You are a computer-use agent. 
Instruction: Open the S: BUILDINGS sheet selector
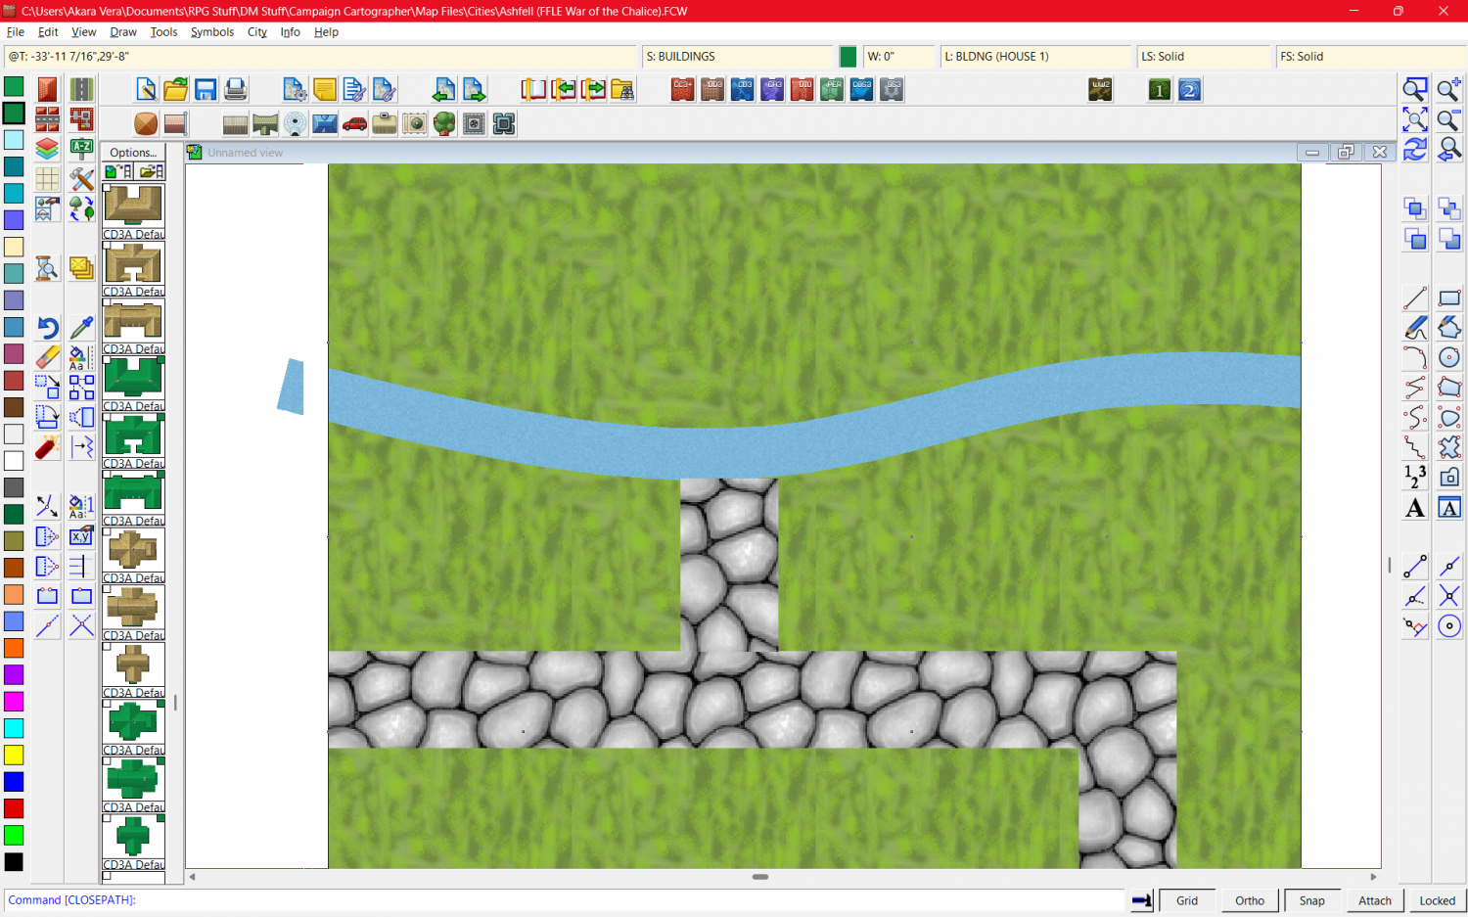(x=737, y=57)
